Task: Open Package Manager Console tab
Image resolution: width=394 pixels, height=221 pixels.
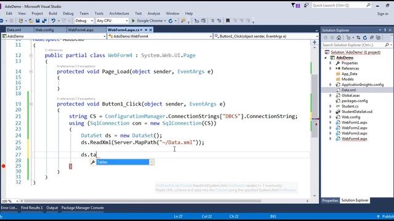Action: (x=82, y=207)
